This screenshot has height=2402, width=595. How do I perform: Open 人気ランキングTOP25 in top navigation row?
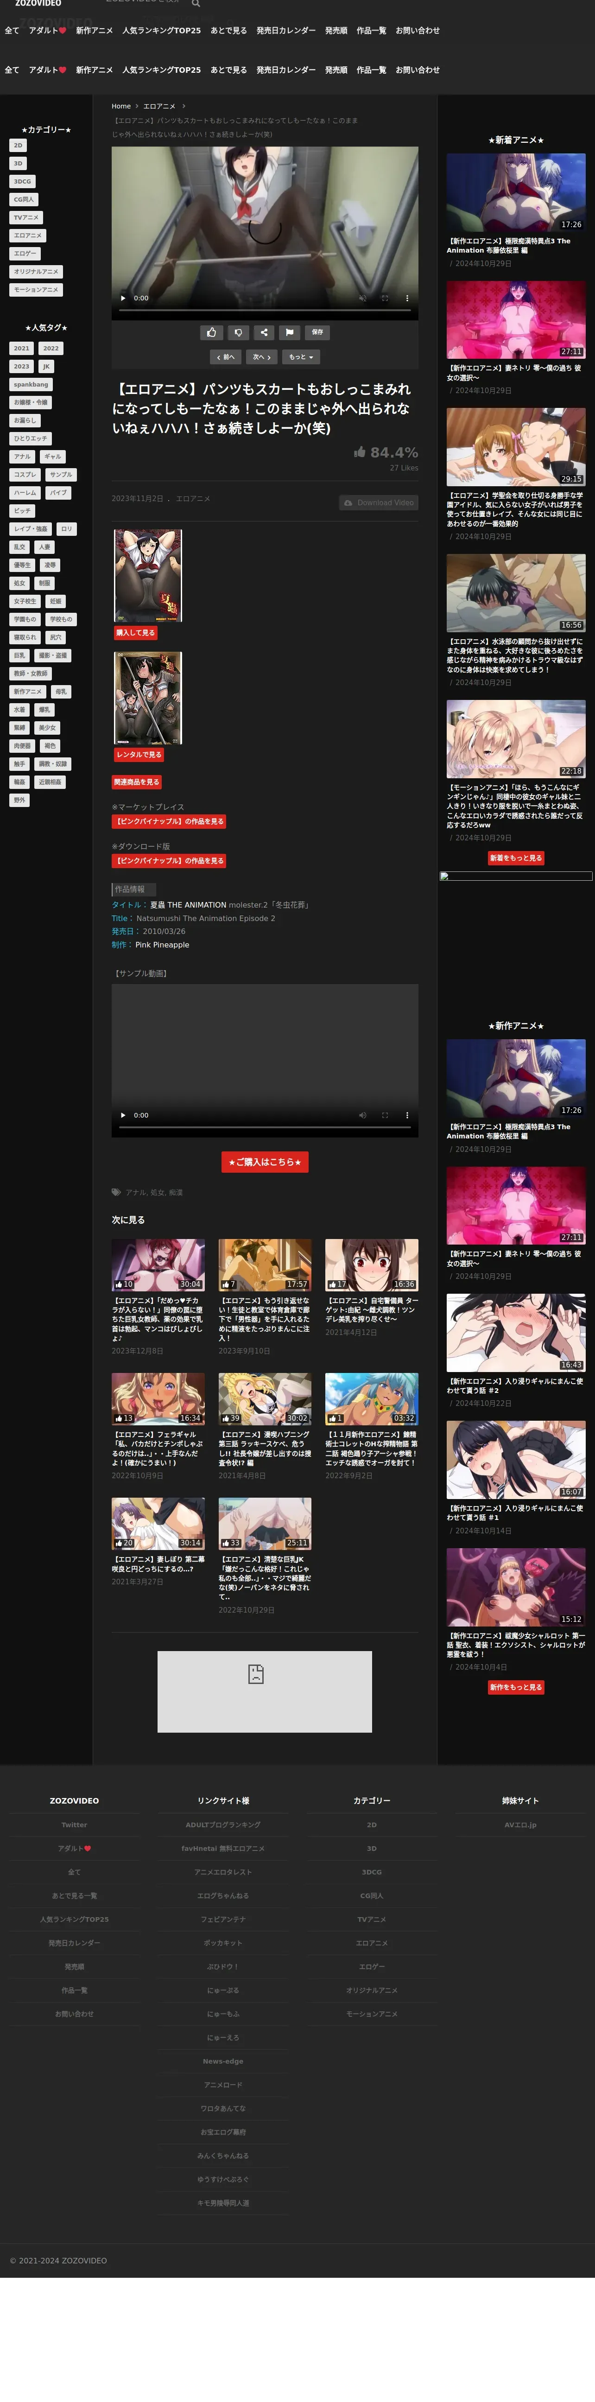point(161,31)
